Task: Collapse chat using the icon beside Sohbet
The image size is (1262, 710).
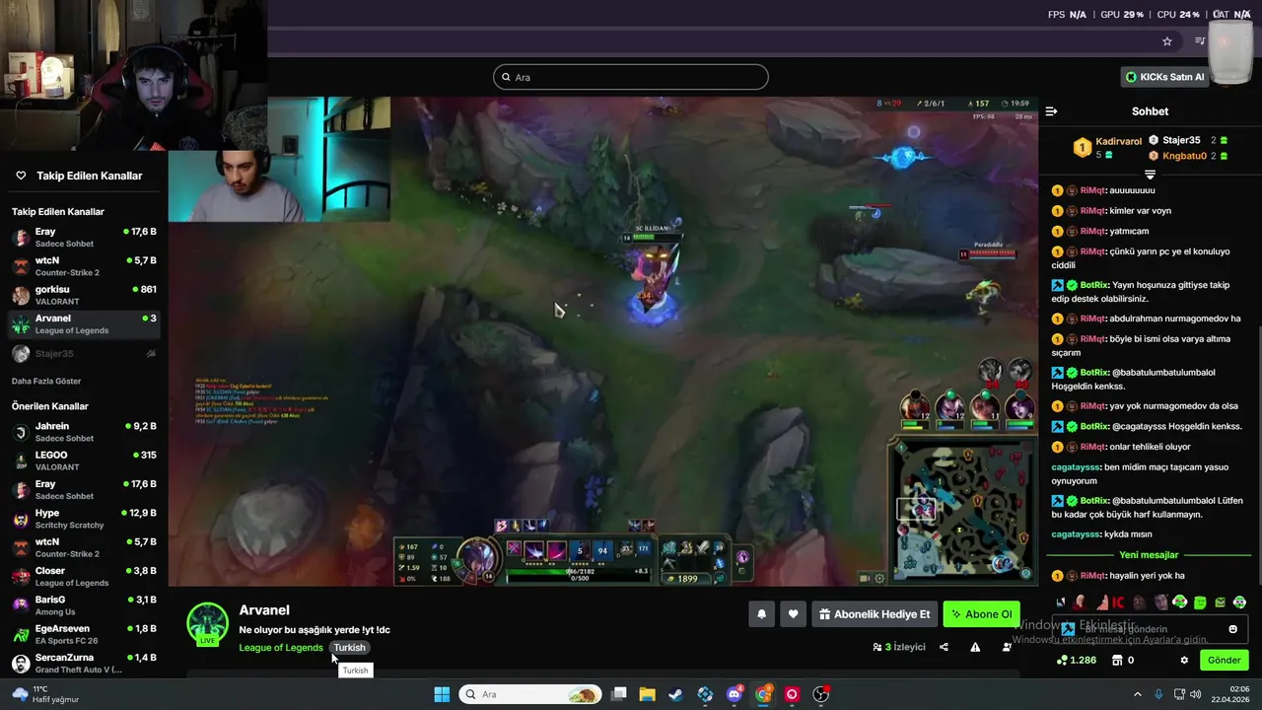Action: coord(1051,111)
